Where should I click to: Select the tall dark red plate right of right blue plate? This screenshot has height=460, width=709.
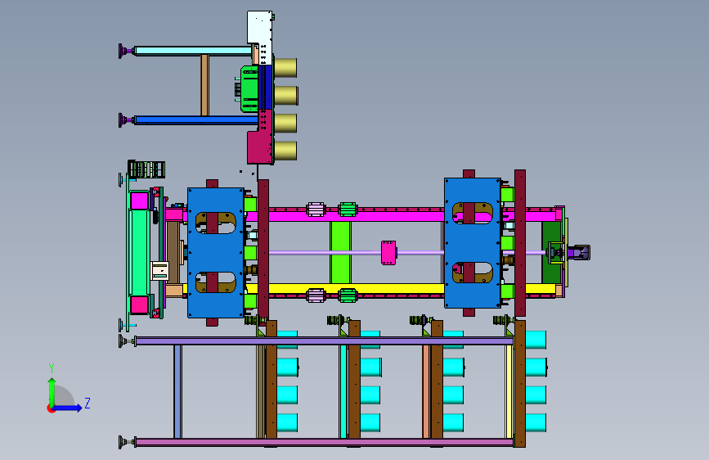[520, 242]
